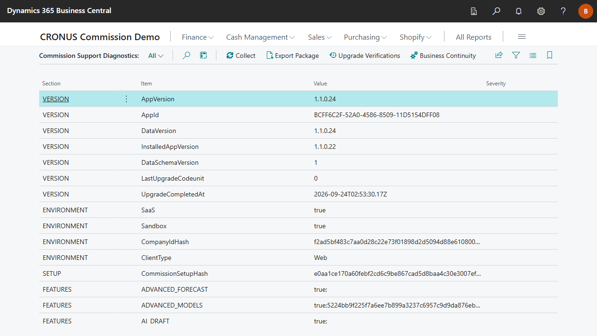Open Business Continuity
The height and width of the screenshot is (336, 597).
pyautogui.click(x=443, y=56)
